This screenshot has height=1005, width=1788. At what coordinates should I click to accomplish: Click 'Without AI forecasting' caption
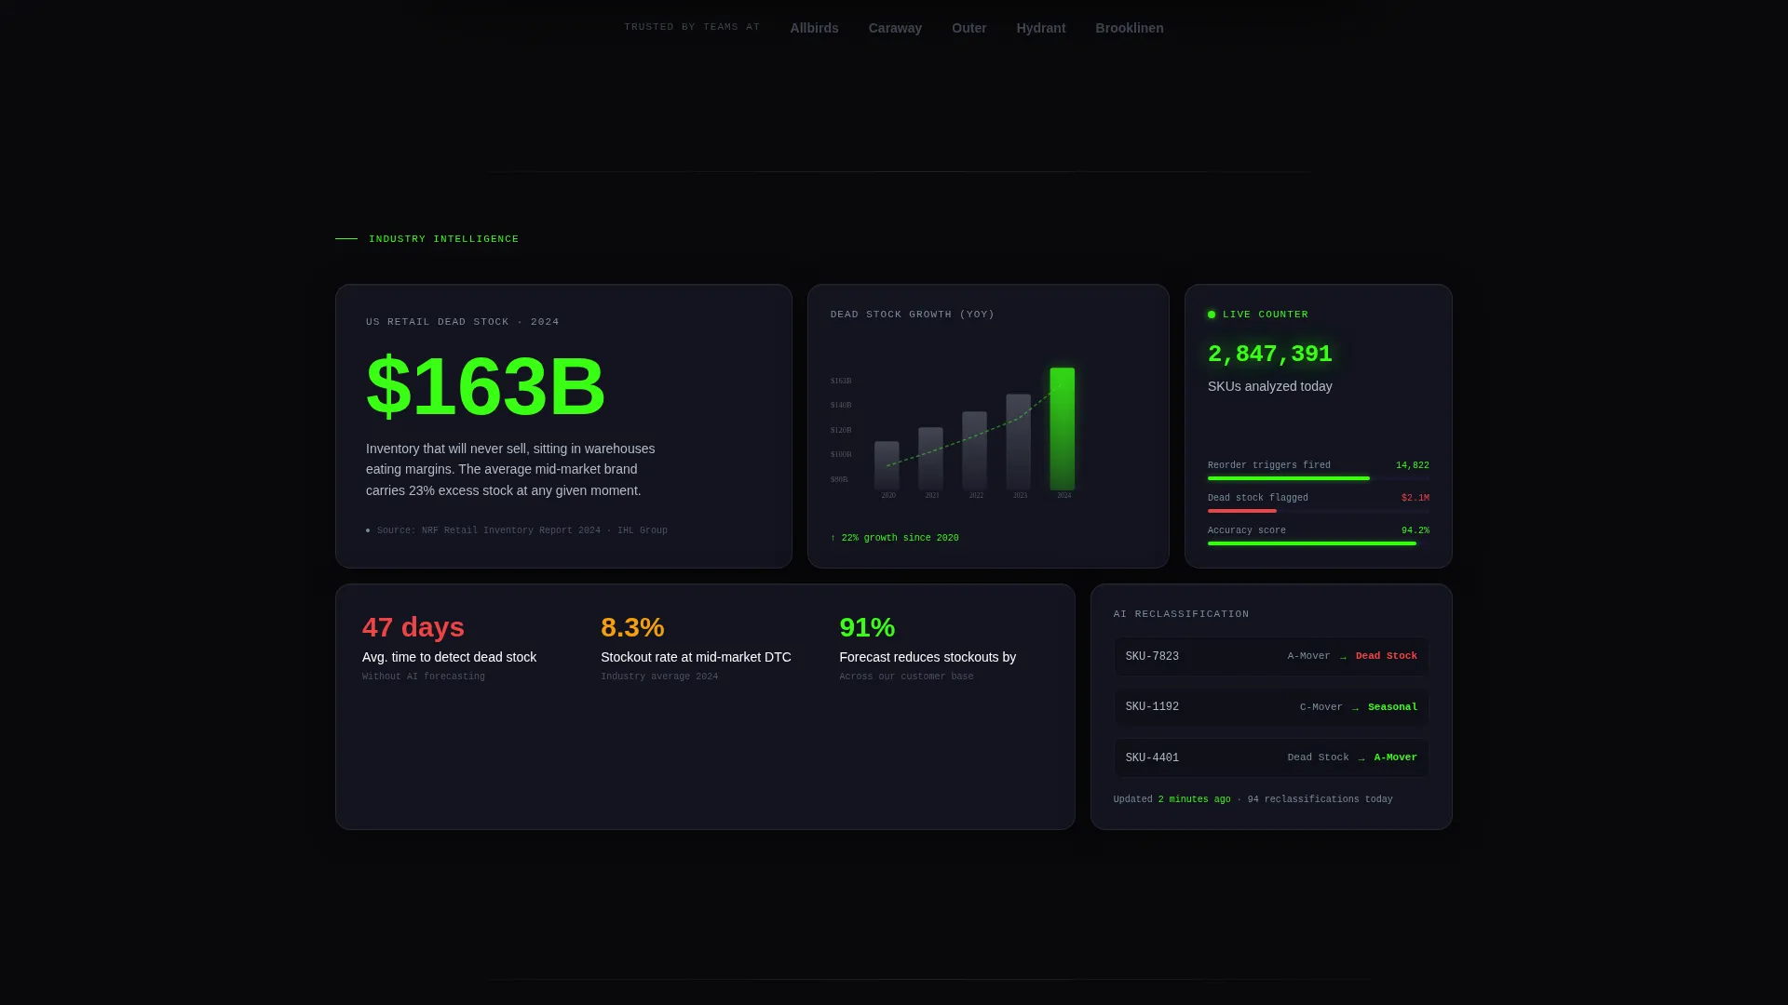click(x=423, y=677)
